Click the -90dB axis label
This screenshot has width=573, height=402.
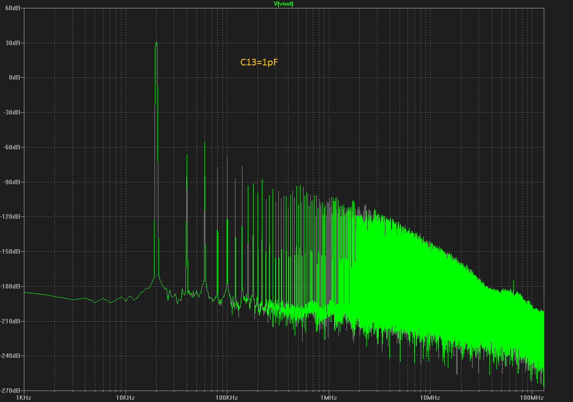(x=12, y=182)
